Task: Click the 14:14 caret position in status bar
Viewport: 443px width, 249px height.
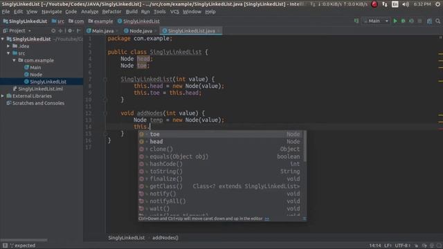Action: pyautogui.click(x=374, y=246)
